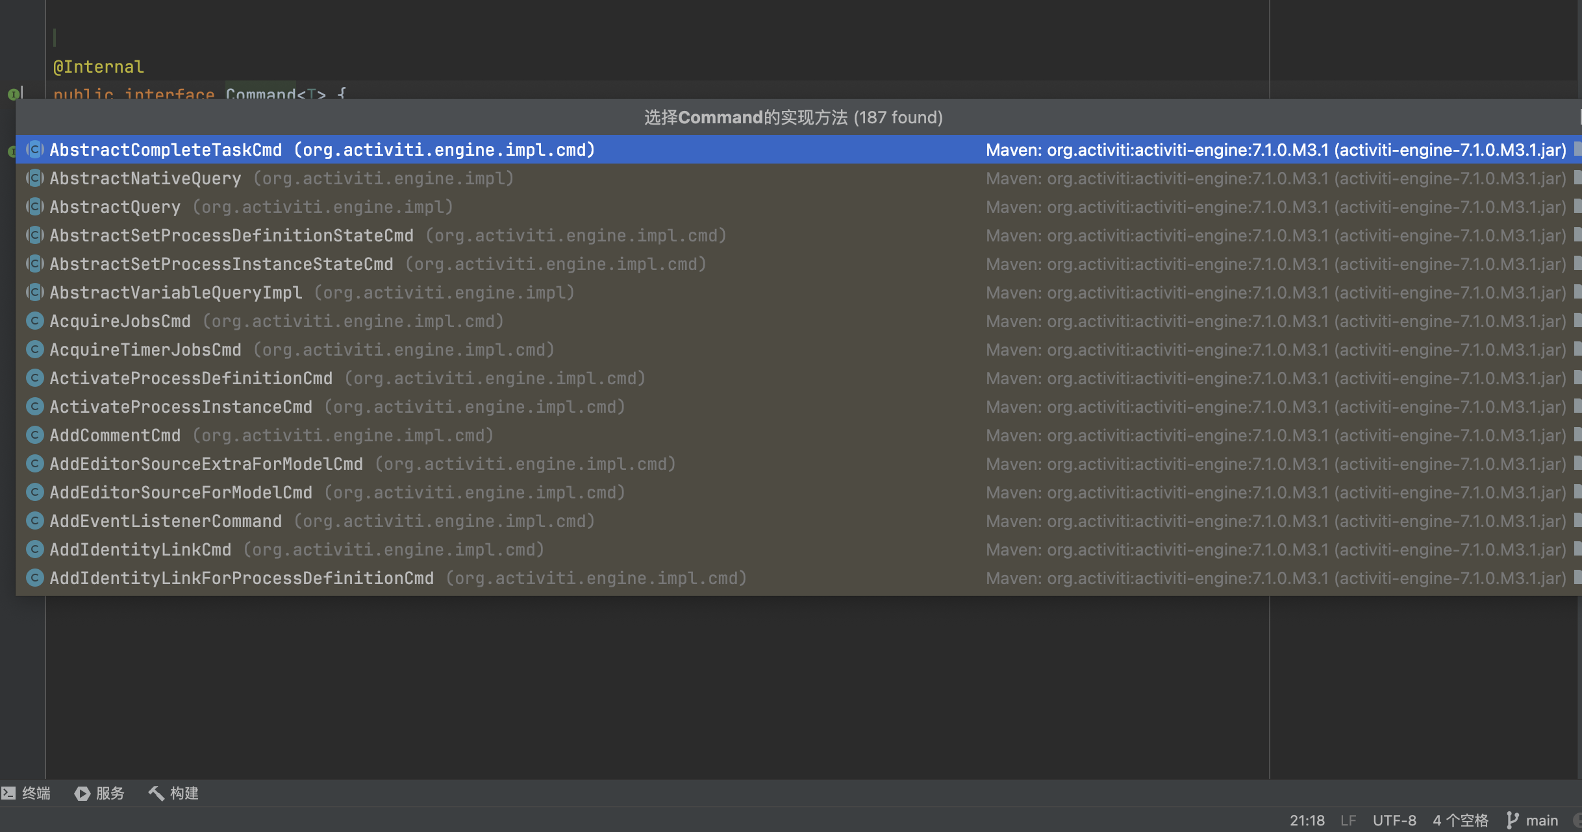Click the Git branch icon in status bar

point(1514,820)
